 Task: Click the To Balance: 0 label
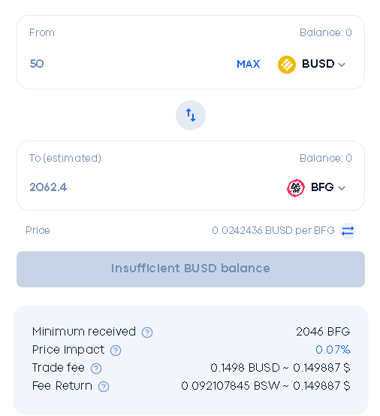pyautogui.click(x=325, y=159)
